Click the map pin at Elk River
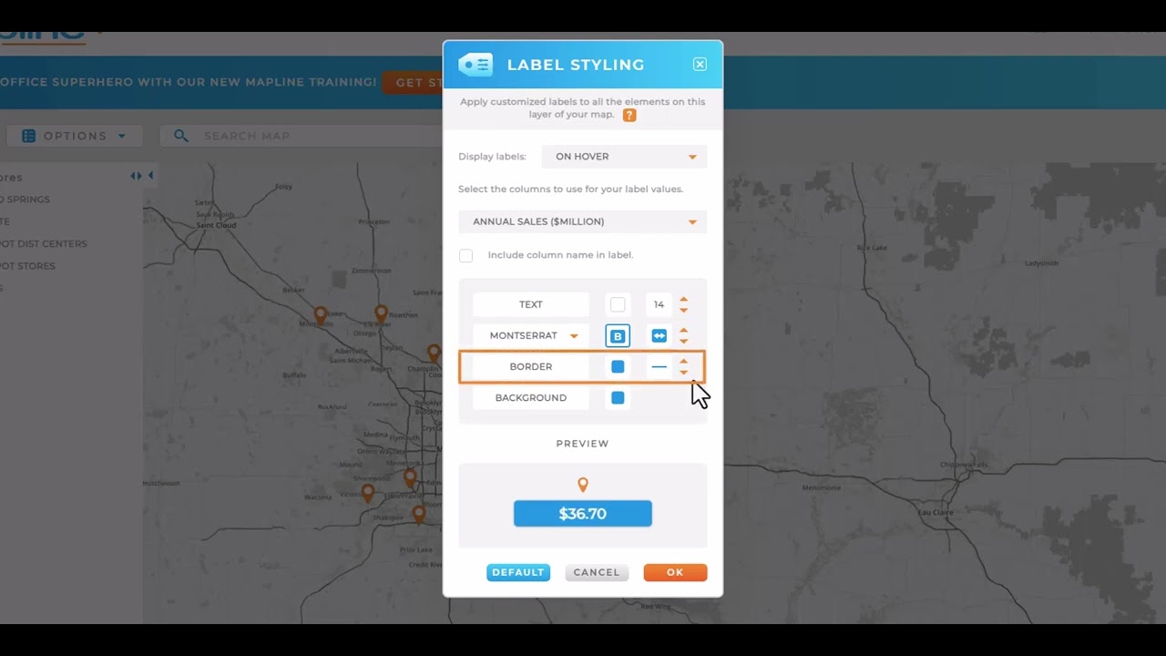Viewport: 1166px width, 656px height. tap(382, 314)
